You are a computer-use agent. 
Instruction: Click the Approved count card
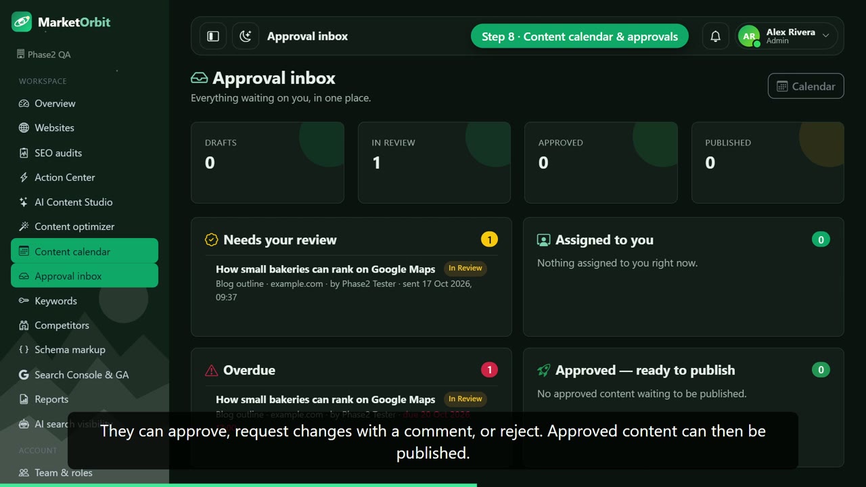pos(601,162)
